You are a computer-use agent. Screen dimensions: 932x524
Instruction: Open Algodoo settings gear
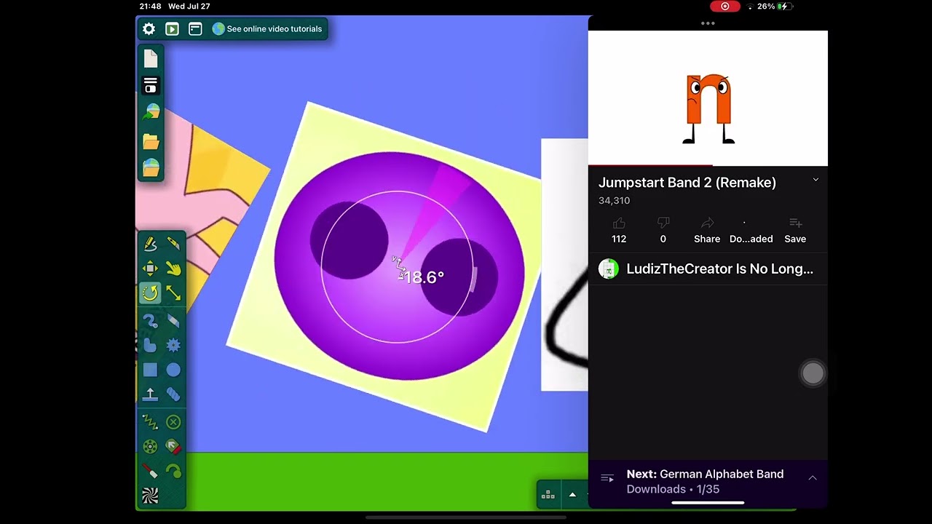point(149,29)
